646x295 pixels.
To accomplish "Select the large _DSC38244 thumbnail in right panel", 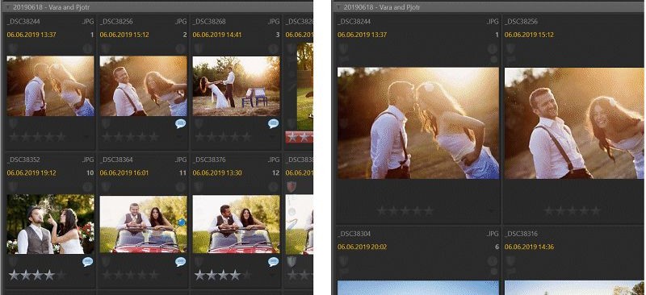I will [418, 123].
